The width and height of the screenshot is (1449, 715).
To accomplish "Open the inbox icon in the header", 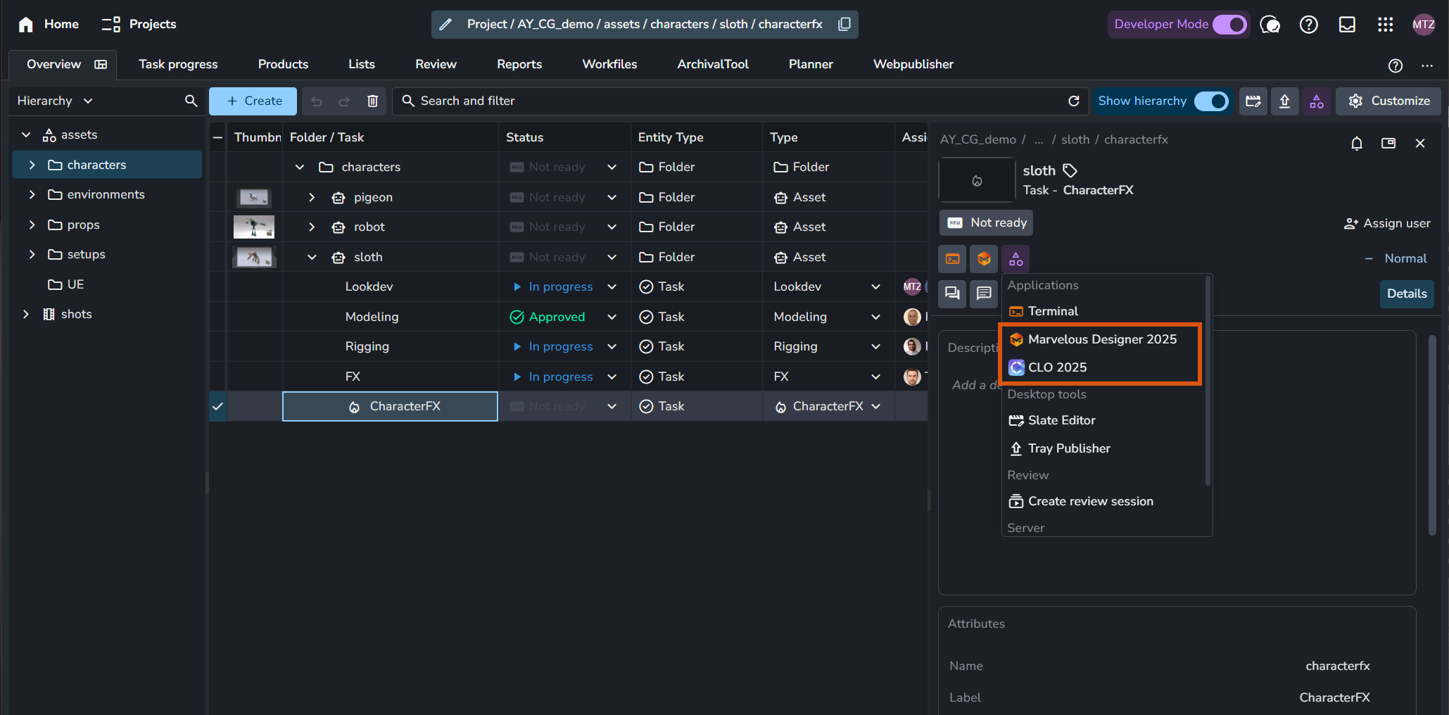I will (x=1347, y=25).
